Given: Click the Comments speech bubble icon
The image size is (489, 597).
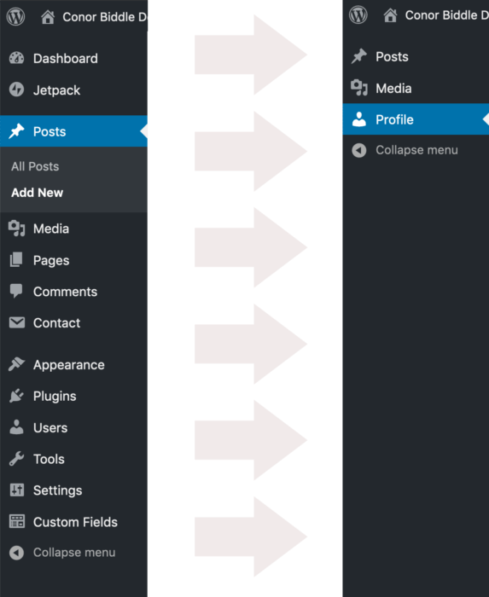Looking at the screenshot, I should click(16, 292).
